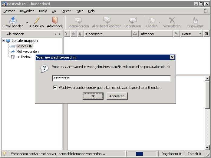
Task: Sort by the star column
Action: 73,34
